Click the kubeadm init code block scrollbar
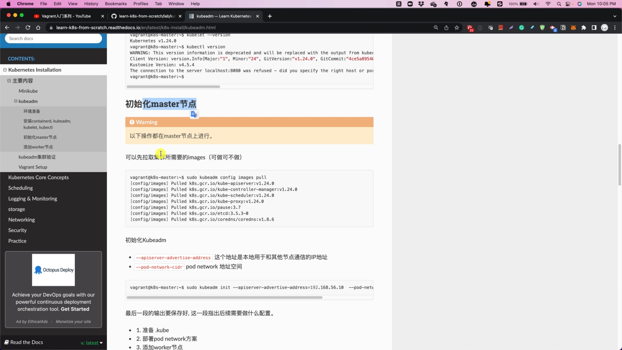Viewport: 622px width, 350px height. pyautogui.click(x=224, y=297)
